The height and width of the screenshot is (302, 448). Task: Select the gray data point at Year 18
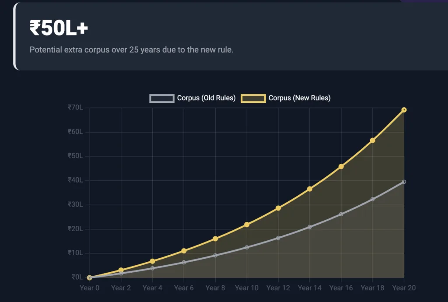(372, 199)
